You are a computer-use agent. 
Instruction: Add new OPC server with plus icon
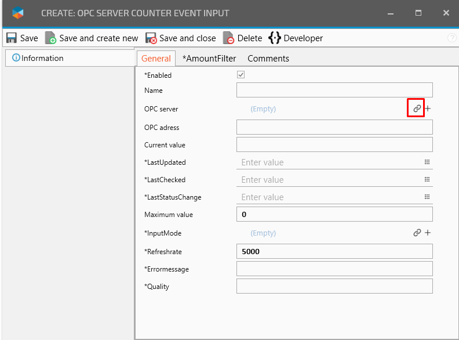pyautogui.click(x=428, y=108)
